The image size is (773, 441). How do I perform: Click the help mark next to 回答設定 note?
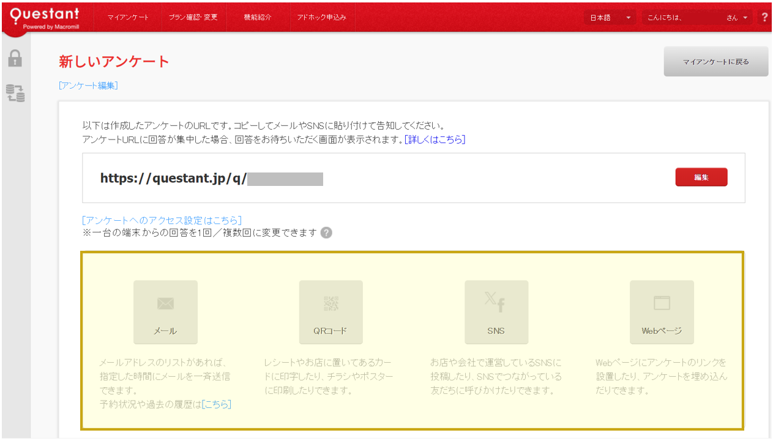326,232
